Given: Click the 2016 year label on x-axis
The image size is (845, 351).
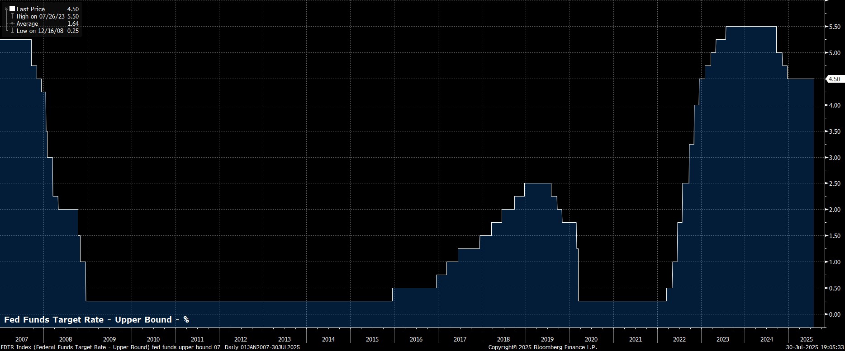Looking at the screenshot, I should pos(416,339).
